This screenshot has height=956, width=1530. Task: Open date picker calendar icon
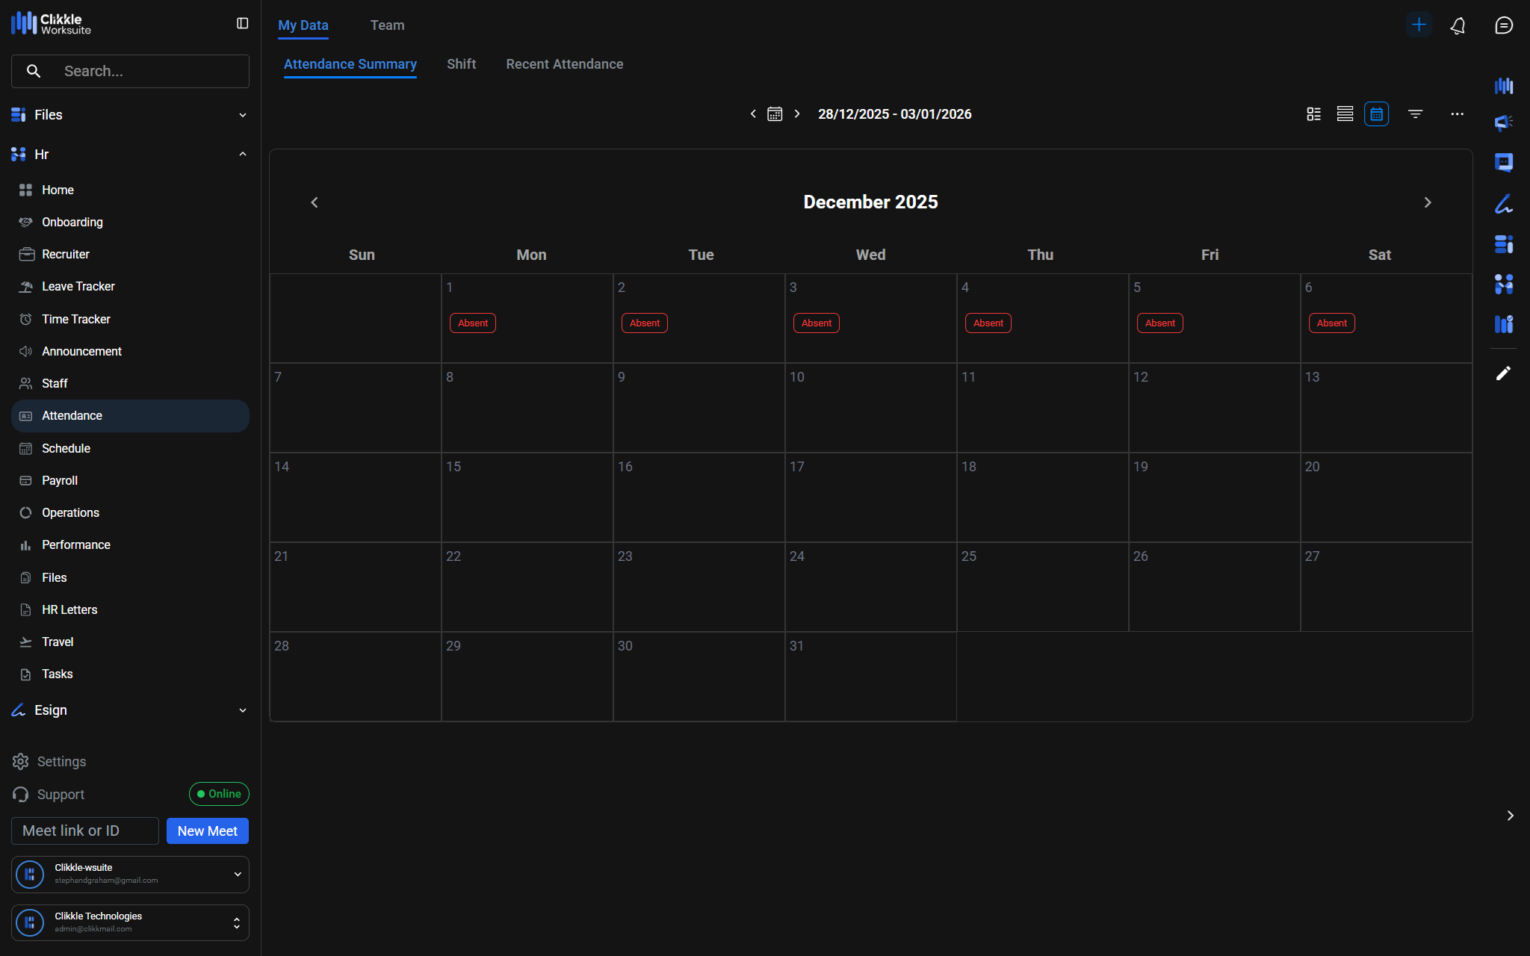775,114
